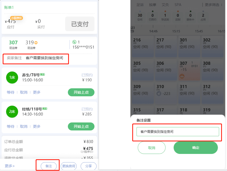Click 确定 to confirm the remark

(196, 148)
